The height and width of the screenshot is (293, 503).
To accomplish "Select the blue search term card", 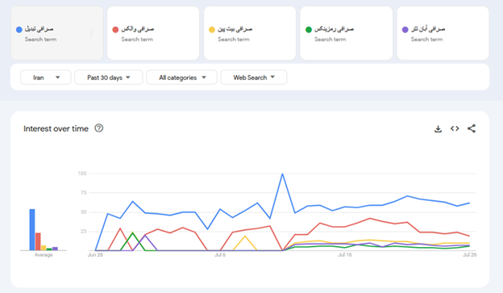I will pyautogui.click(x=56, y=33).
